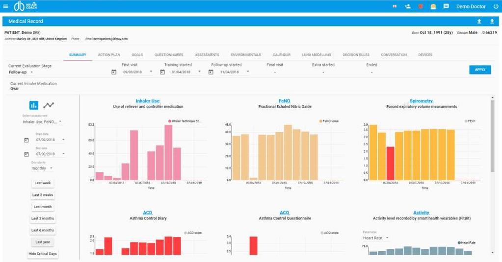The height and width of the screenshot is (262, 502).
Task: Click the Apply button
Action: (x=480, y=70)
